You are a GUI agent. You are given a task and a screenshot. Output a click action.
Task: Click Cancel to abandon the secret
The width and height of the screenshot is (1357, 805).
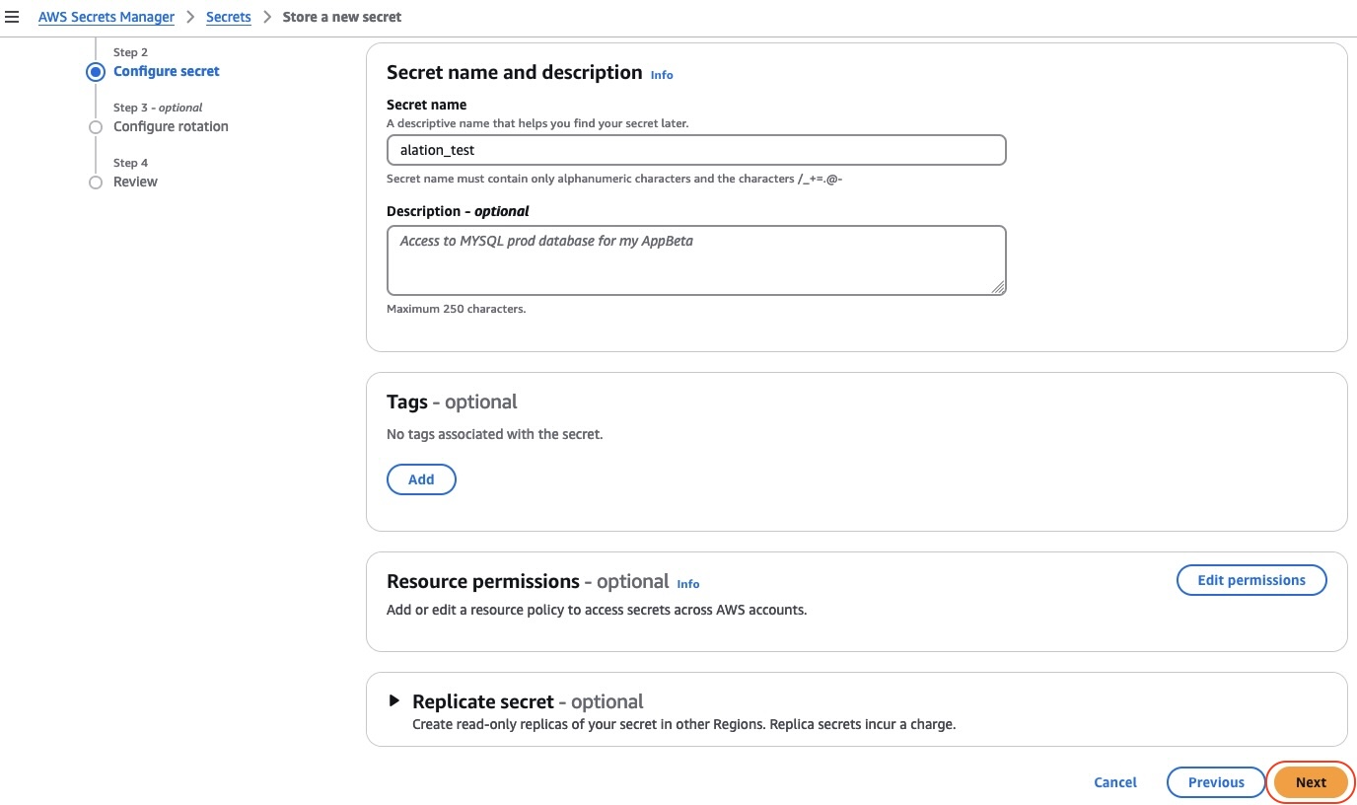tap(1114, 782)
